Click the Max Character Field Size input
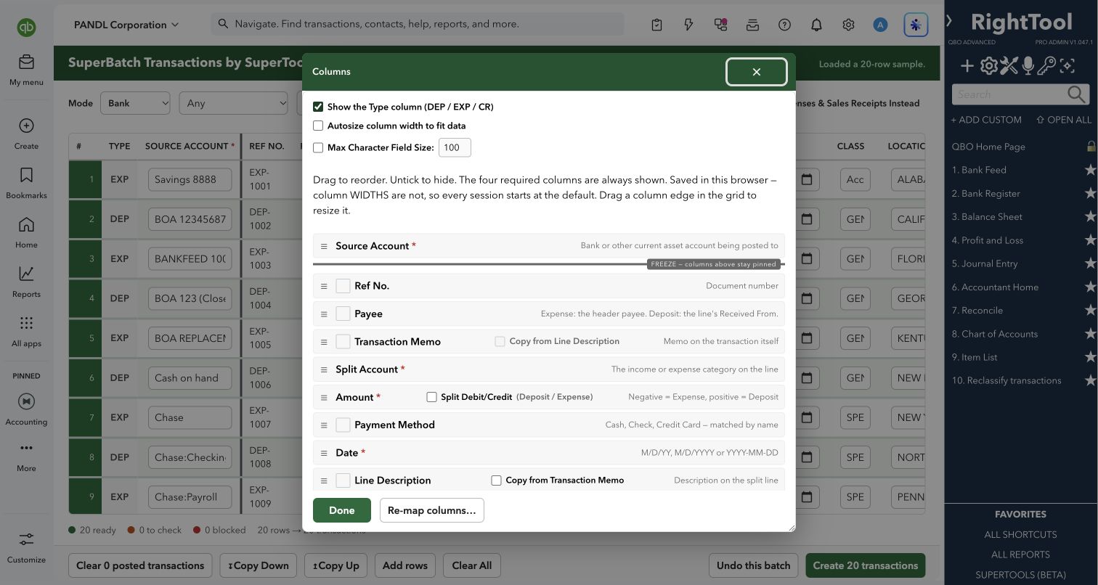This screenshot has height=585, width=1098. pos(455,147)
